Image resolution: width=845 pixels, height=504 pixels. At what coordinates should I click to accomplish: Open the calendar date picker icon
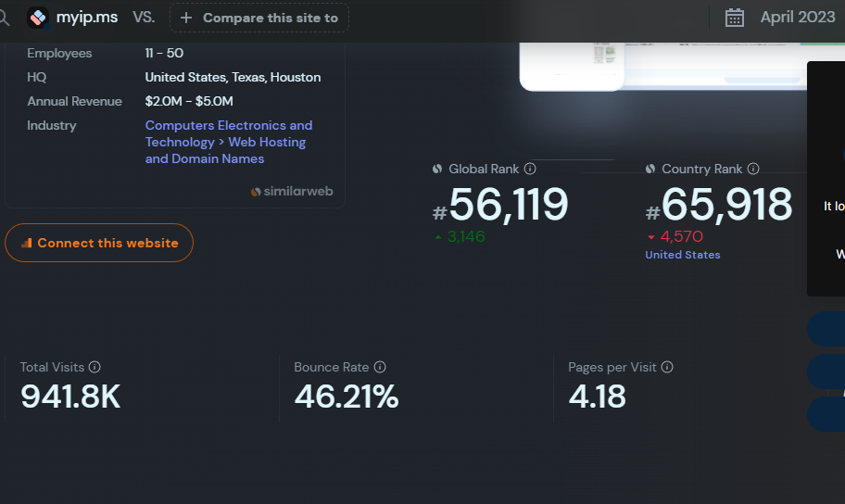click(734, 18)
